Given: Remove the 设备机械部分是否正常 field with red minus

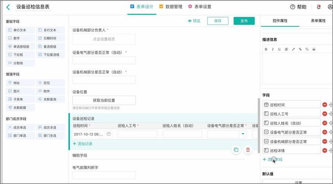Looking at the screenshot, I should pos(324,141).
